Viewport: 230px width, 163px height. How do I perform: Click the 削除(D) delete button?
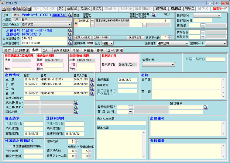(x=189, y=8)
